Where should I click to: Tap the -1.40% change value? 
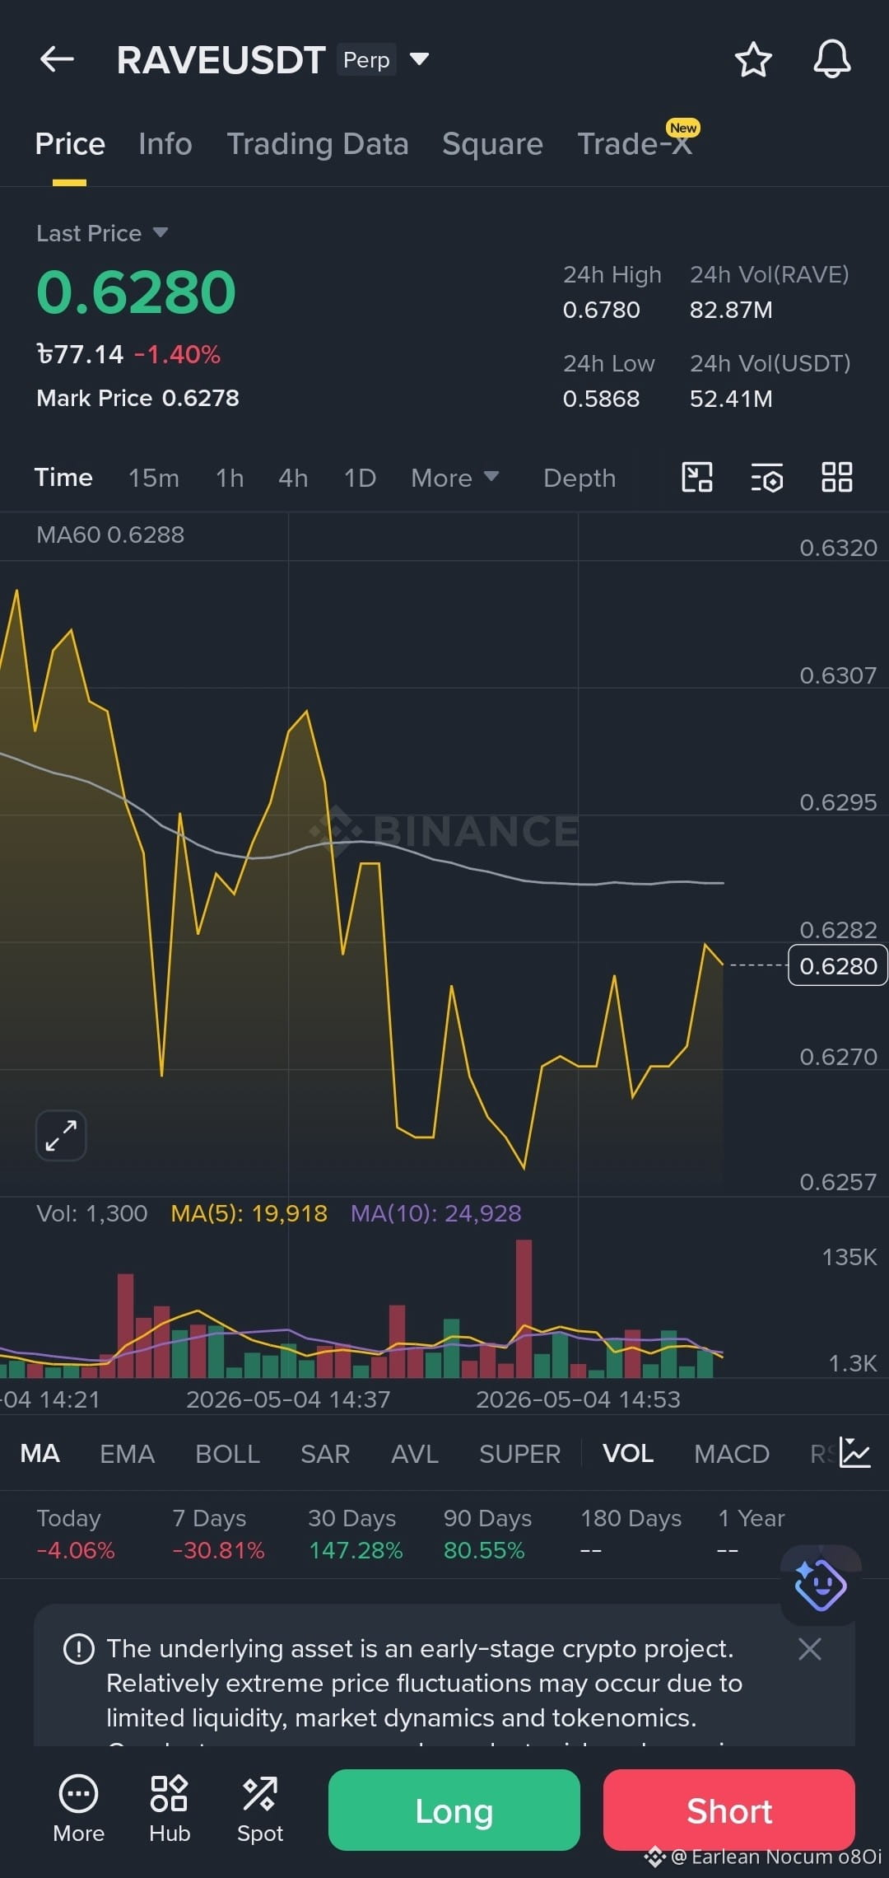coord(177,354)
